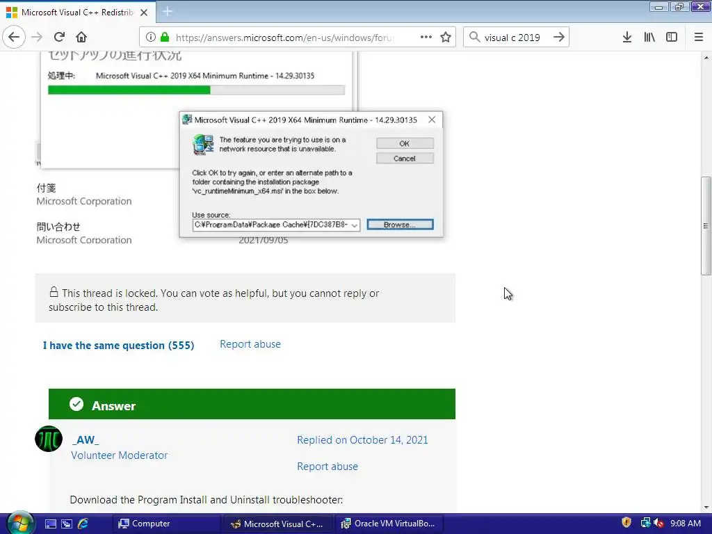Report abuse on the _AW_ reply
The width and height of the screenshot is (712, 534).
327,467
